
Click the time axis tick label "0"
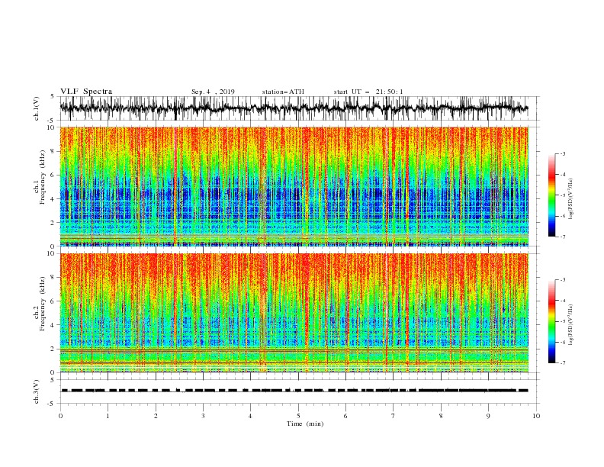pos(60,416)
